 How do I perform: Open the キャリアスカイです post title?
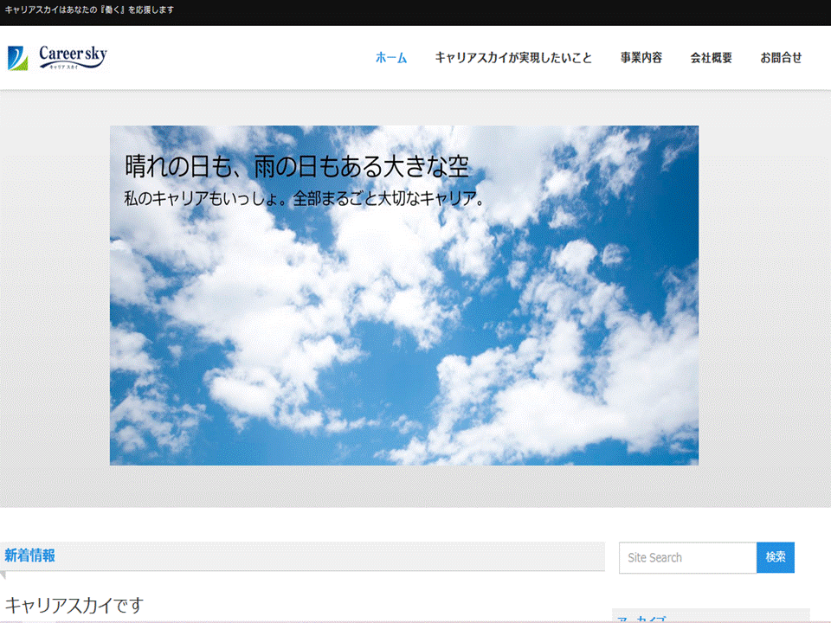pyautogui.click(x=74, y=605)
